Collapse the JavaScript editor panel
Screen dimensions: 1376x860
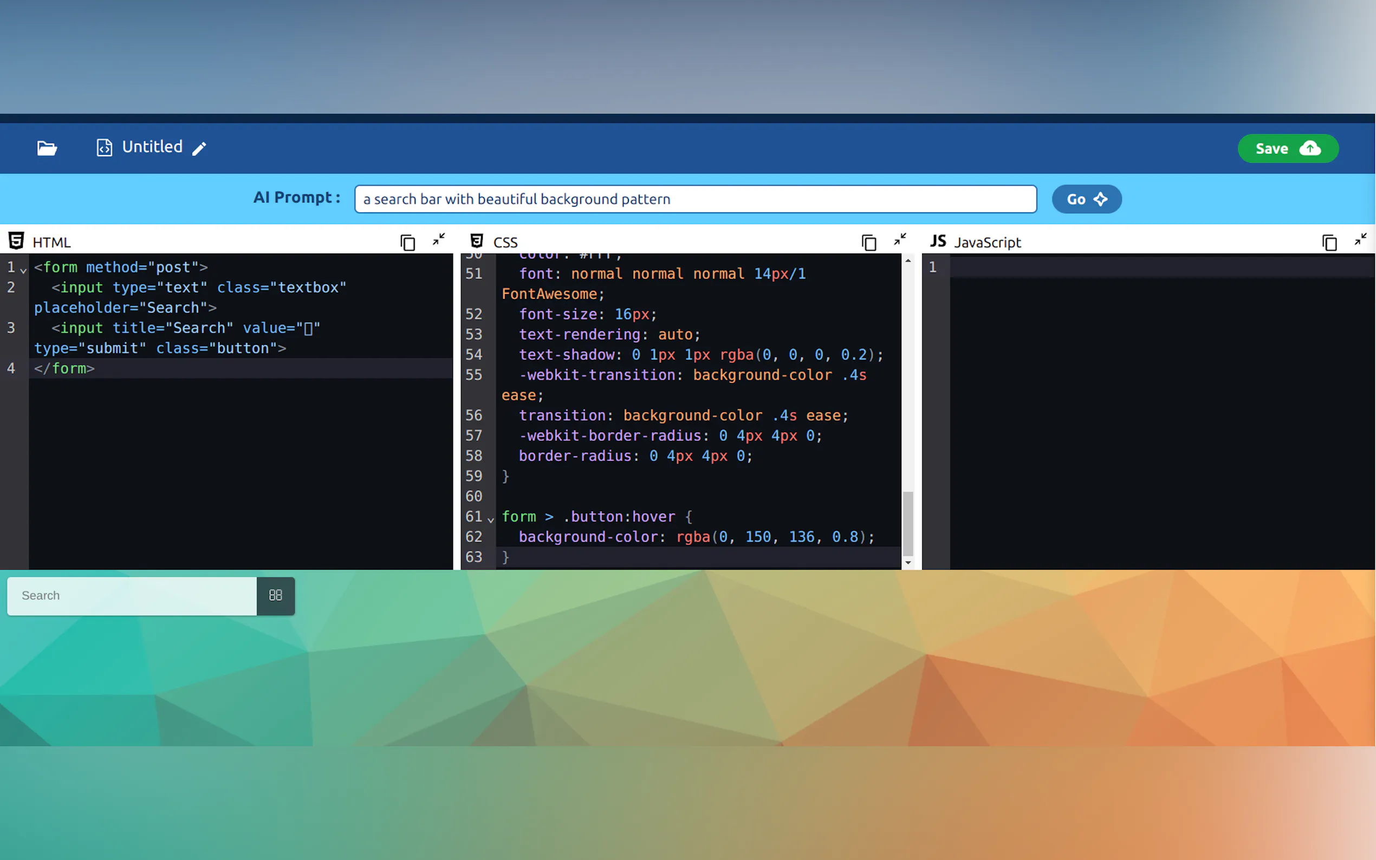click(1360, 239)
